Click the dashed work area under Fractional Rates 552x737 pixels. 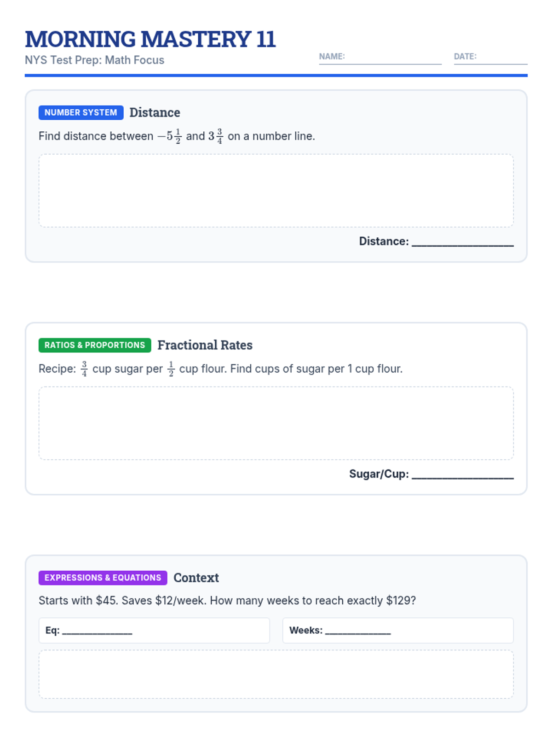pyautogui.click(x=276, y=423)
